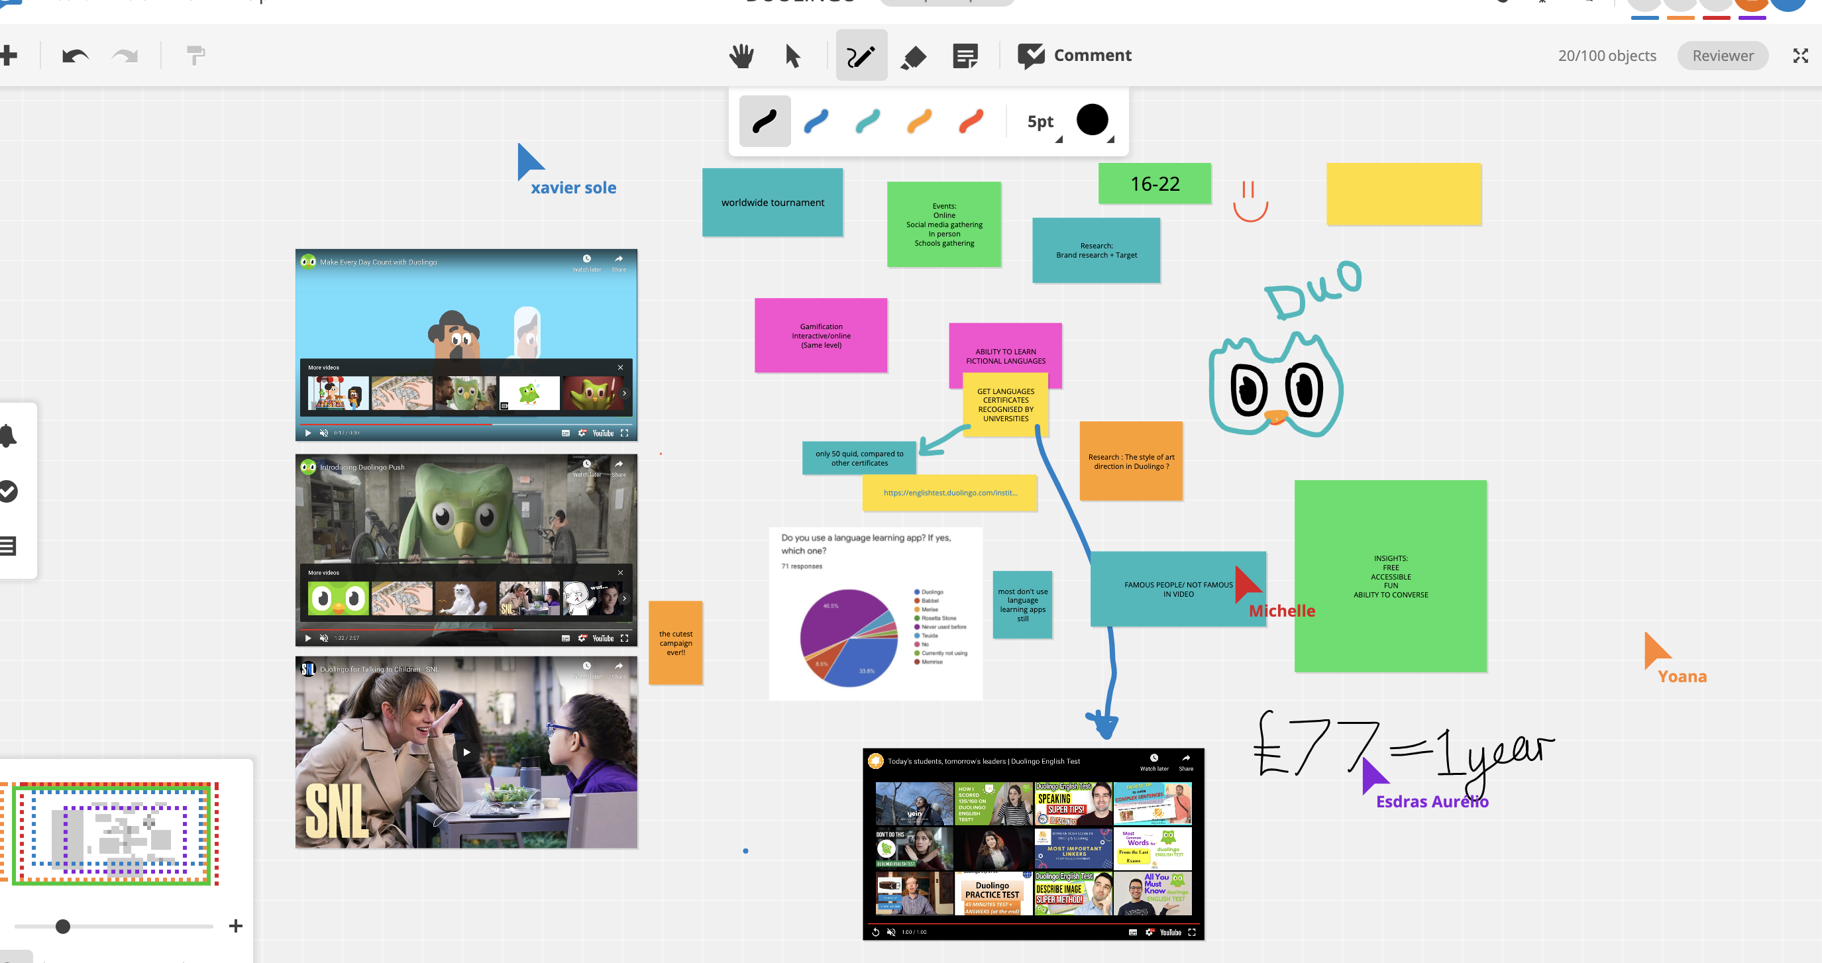1822x963 pixels.
Task: Select the eraser tool
Action: tap(913, 56)
